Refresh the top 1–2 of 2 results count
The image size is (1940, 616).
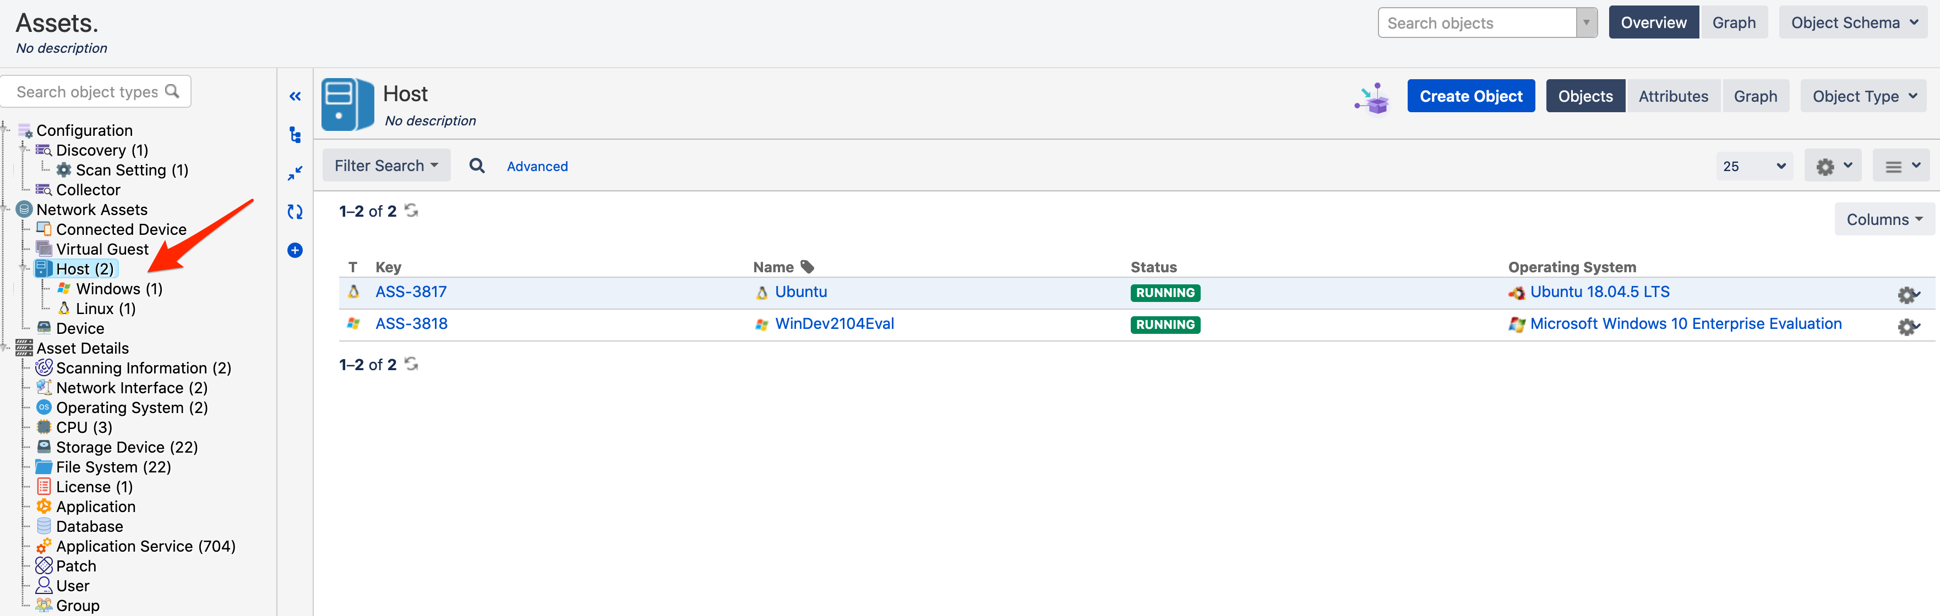point(411,211)
